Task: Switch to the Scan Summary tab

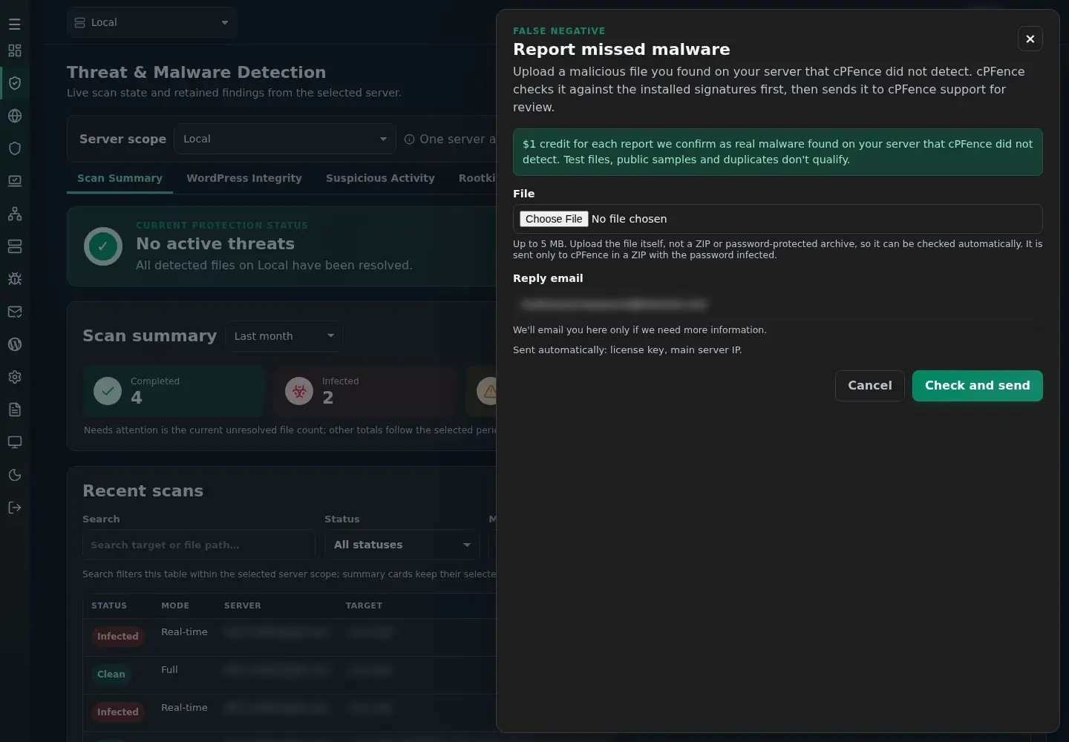Action: (120, 178)
